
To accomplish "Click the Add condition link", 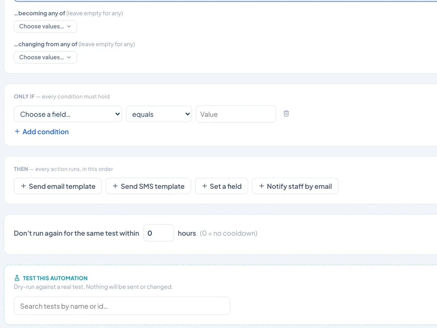I will click(x=42, y=132).
